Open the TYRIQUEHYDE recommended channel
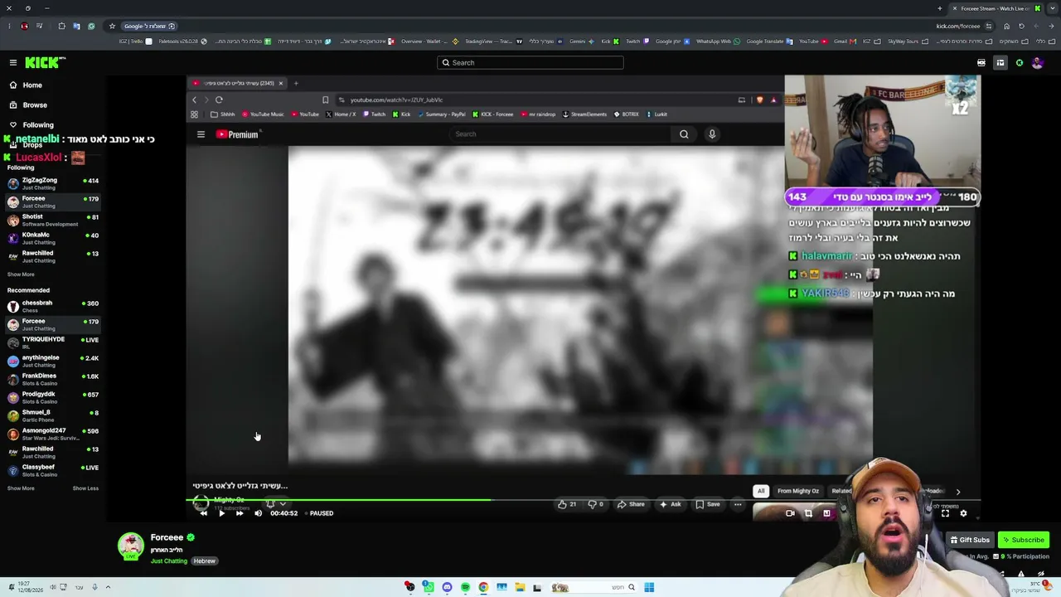The image size is (1061, 597). click(53, 342)
